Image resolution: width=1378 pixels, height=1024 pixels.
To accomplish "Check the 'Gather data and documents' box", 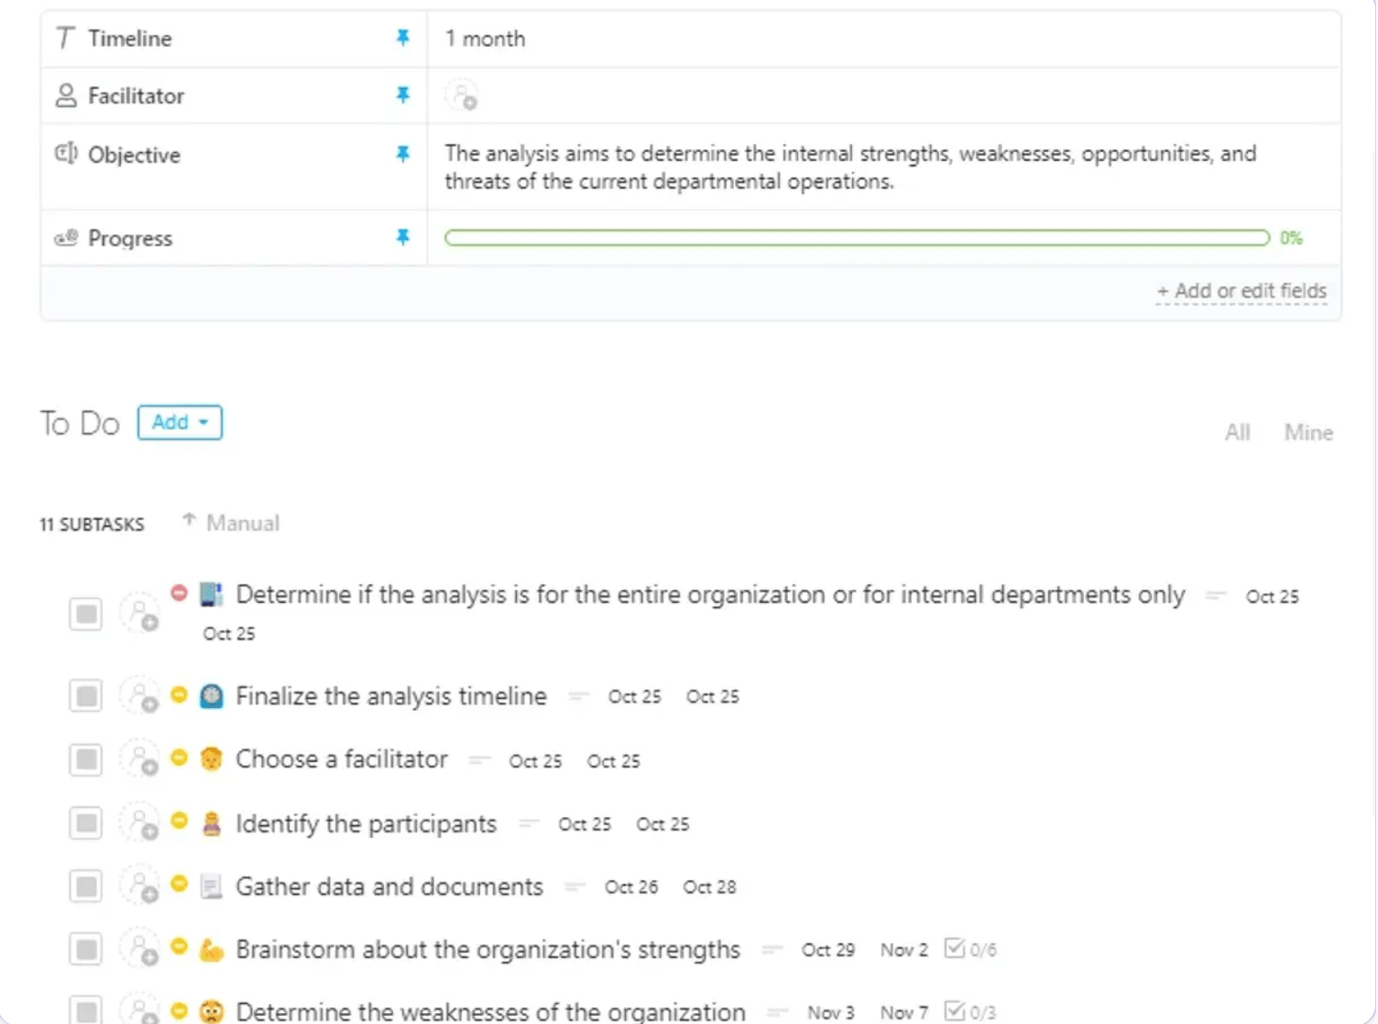I will (x=86, y=886).
